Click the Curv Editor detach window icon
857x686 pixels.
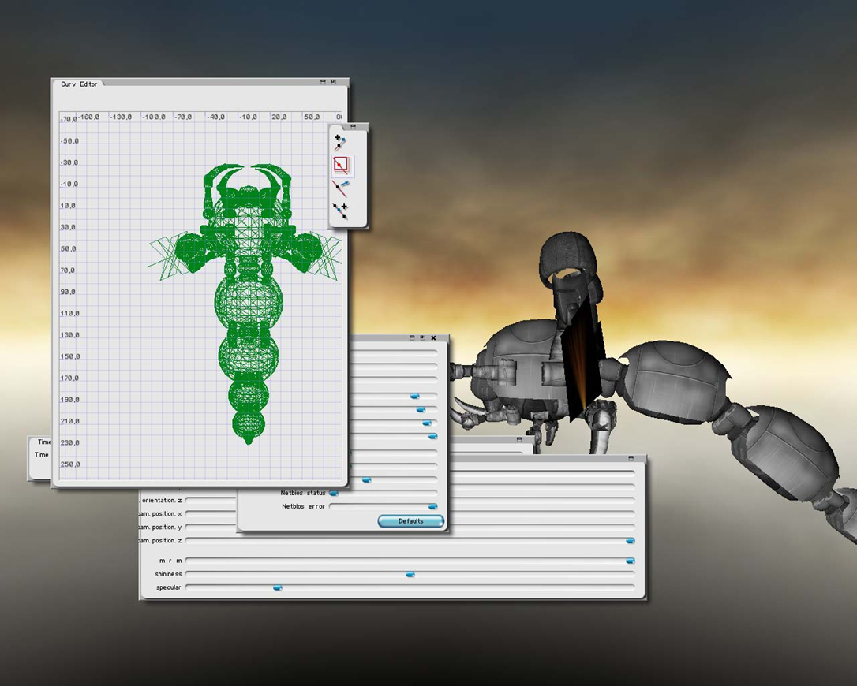333,82
